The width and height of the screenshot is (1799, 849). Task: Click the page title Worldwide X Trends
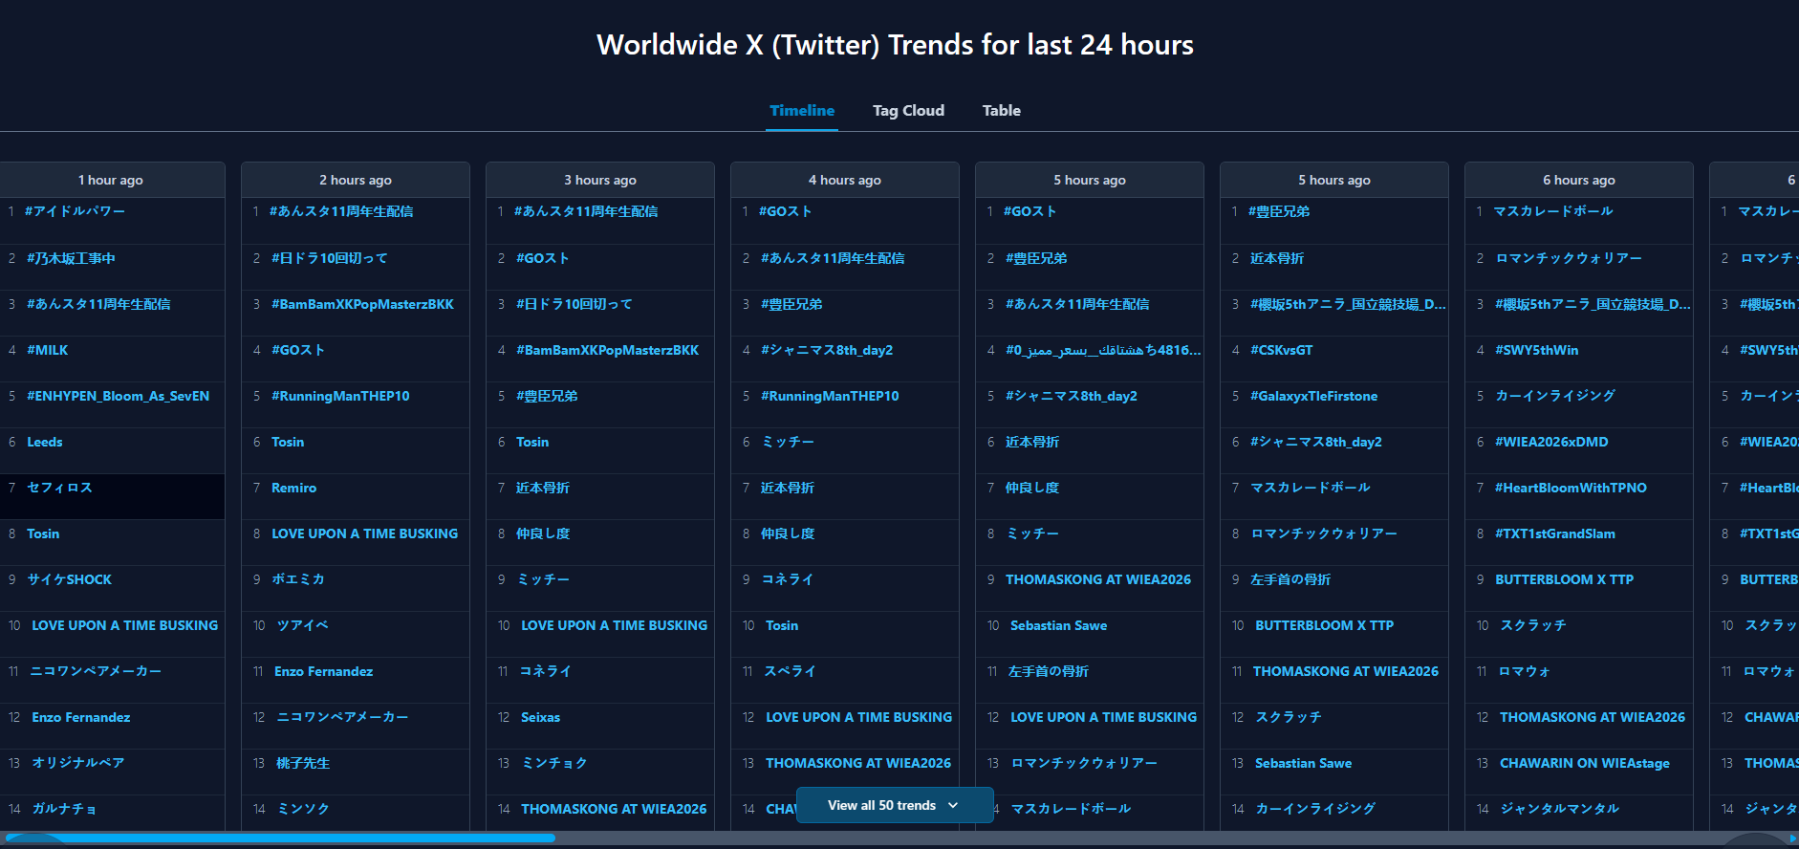895,45
